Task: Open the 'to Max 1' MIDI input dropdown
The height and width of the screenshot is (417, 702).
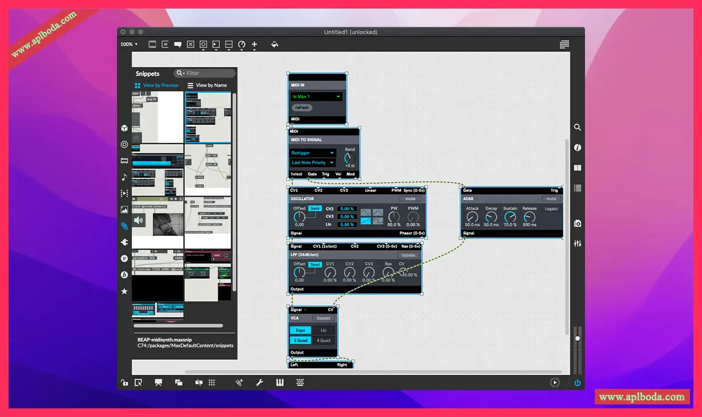Action: (x=316, y=97)
